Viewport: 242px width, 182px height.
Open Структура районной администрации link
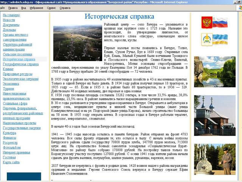tap(17, 47)
